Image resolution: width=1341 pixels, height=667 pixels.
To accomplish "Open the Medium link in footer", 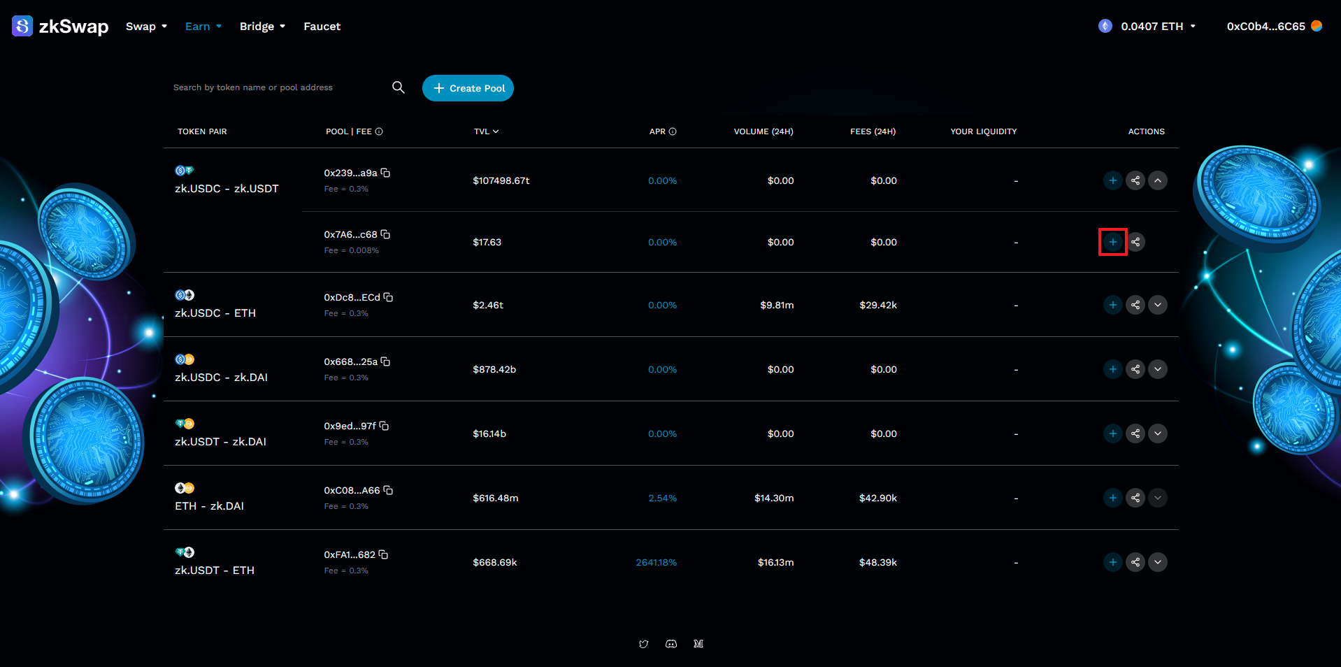I will click(x=698, y=644).
